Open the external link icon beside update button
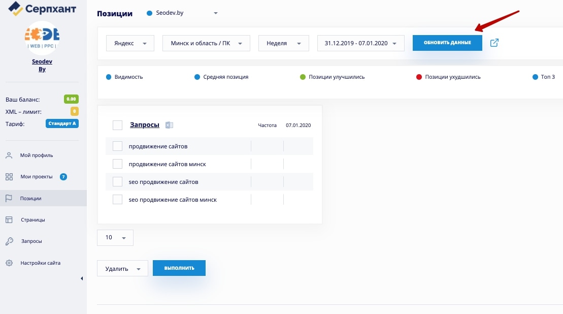This screenshot has height=314, width=563. [x=494, y=43]
